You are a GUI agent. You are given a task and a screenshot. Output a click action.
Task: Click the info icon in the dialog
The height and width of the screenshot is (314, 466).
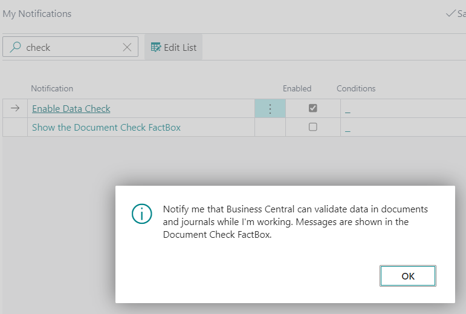[142, 214]
